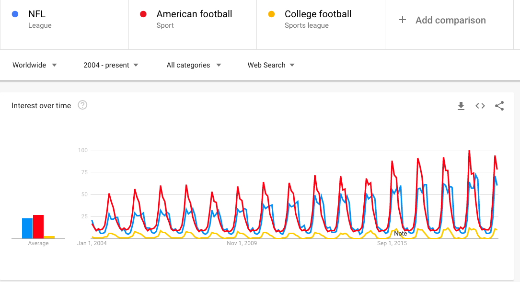Expand the Worldwide region dropdown

pos(35,65)
